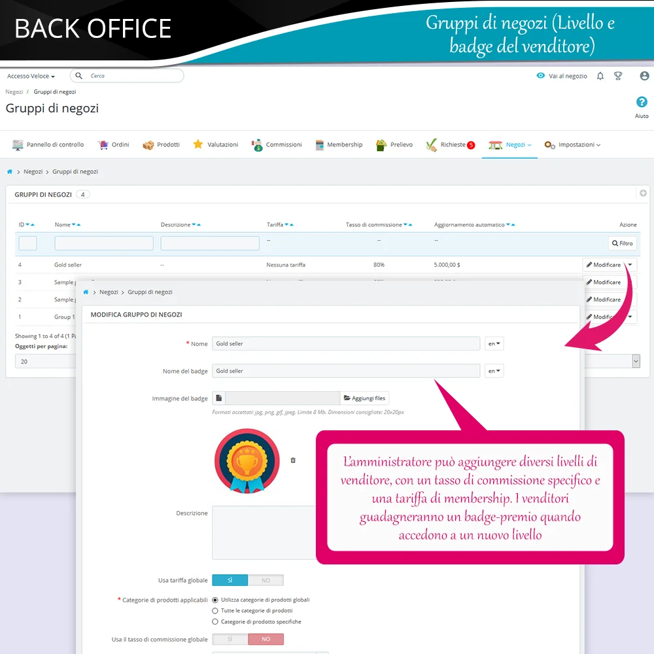
Task: Click the Vai al negozio eye icon
Action: [541, 76]
